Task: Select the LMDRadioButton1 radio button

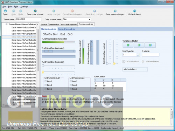Action: point(143,61)
